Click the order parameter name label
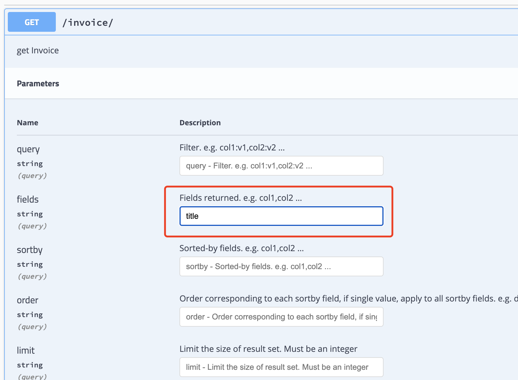Image resolution: width=518 pixels, height=380 pixels. click(x=27, y=300)
